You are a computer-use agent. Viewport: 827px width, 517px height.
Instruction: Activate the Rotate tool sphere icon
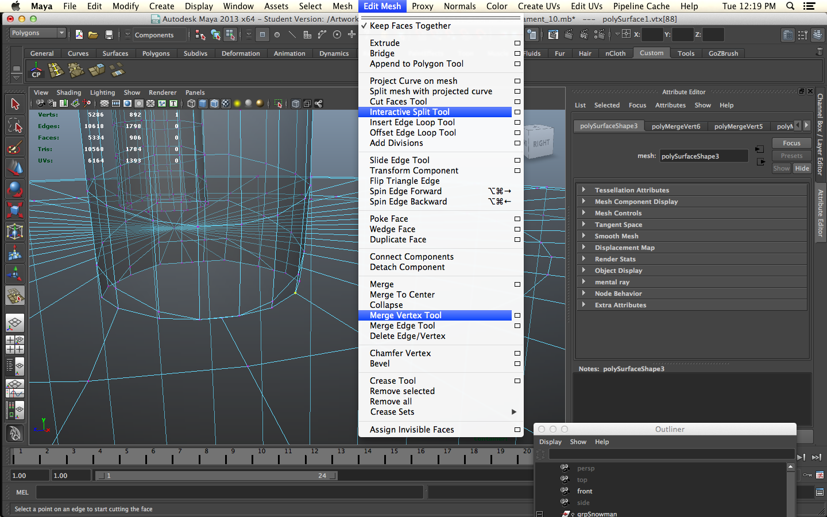click(15, 189)
